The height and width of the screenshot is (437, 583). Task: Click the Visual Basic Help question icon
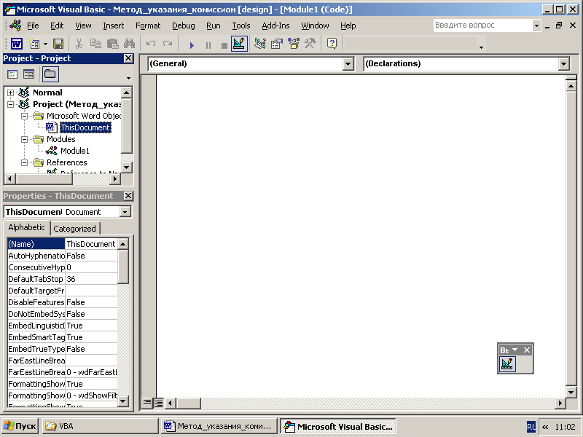(x=332, y=44)
